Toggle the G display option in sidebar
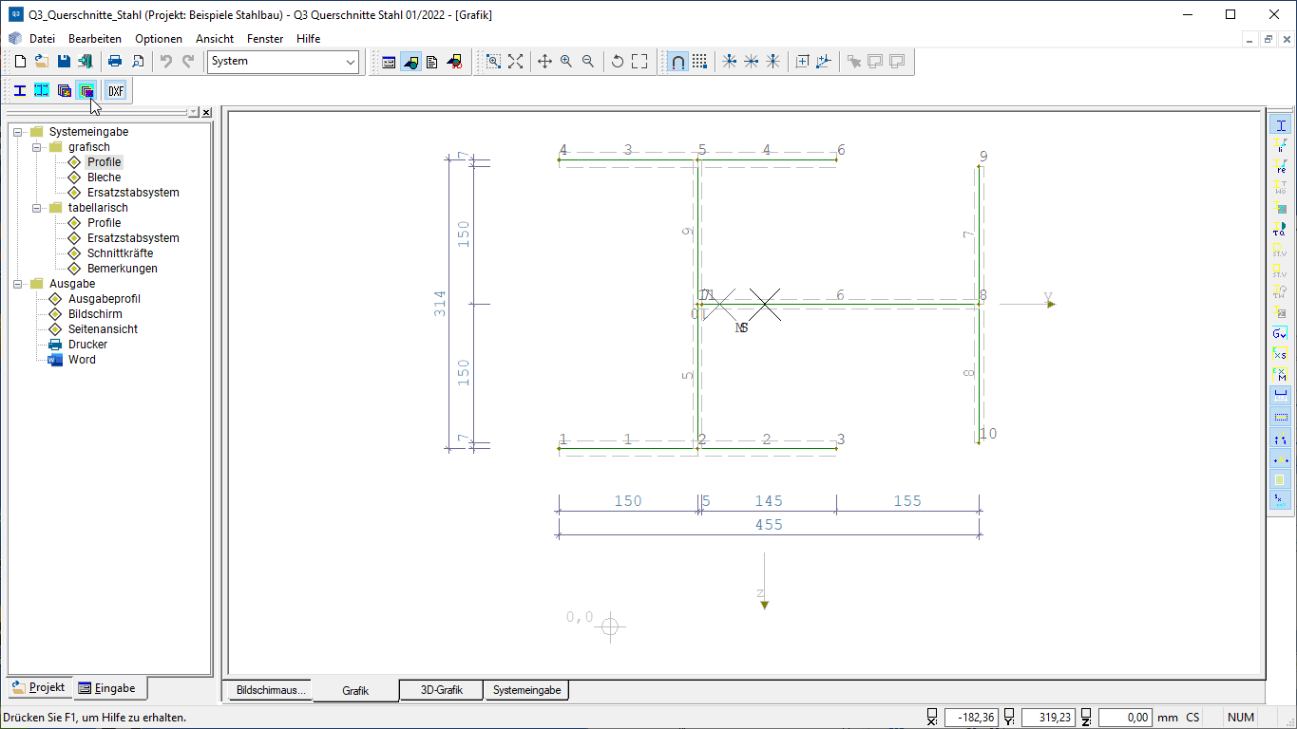 pos(1280,334)
